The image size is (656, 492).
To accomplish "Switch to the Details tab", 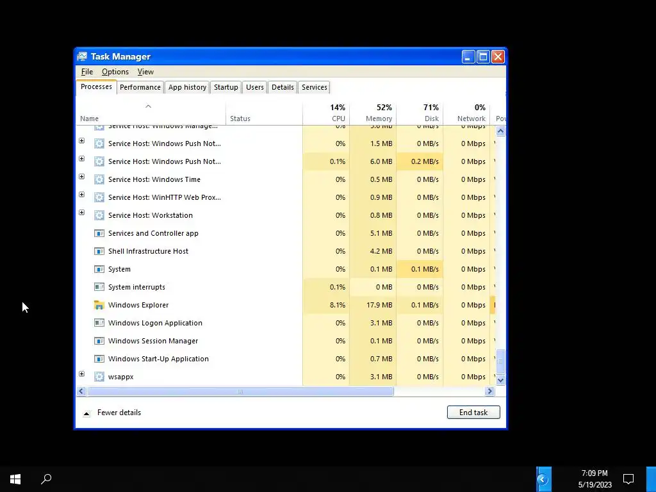I will [x=283, y=87].
